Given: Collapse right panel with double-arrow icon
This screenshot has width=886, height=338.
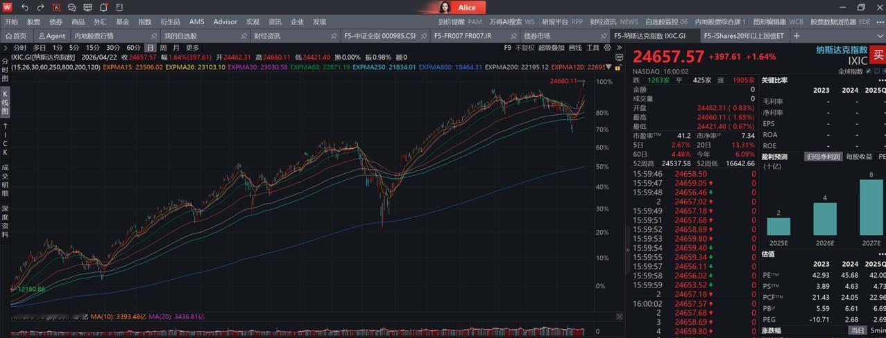Looking at the screenshot, I should coord(618,48).
